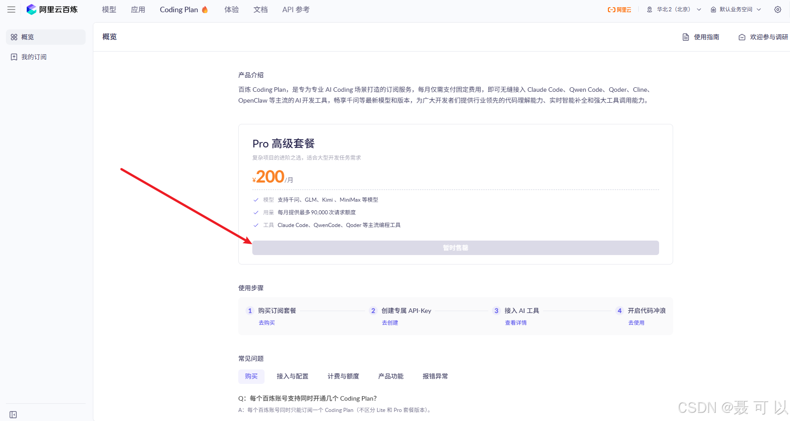The image size is (790, 421).
Task: Click the 阿里云 logo link
Action: click(x=619, y=9)
